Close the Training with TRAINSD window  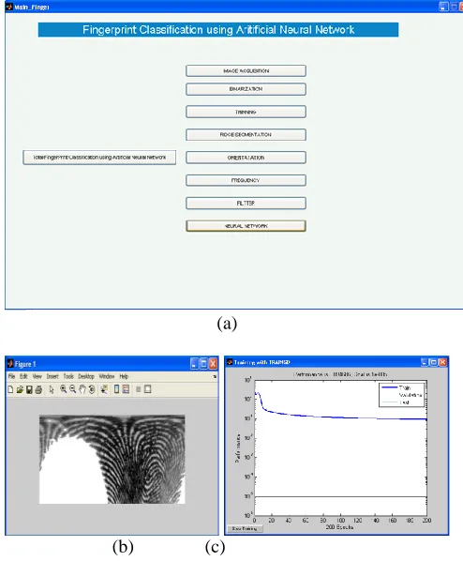point(442,362)
